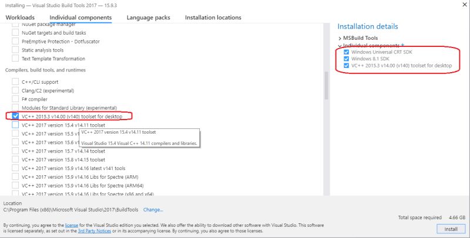Check VC++ 2017 version 15.4 v14.11 toolset
The height and width of the screenshot is (238, 470).
click(15, 125)
